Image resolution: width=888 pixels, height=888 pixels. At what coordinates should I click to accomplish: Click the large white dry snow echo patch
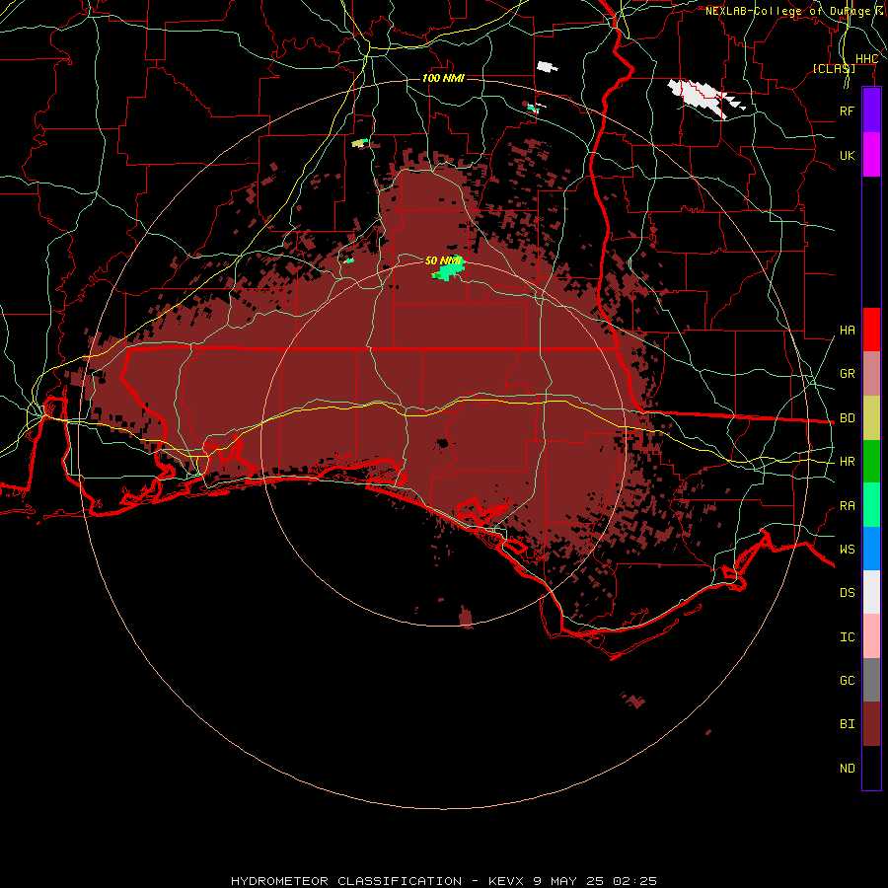(703, 98)
